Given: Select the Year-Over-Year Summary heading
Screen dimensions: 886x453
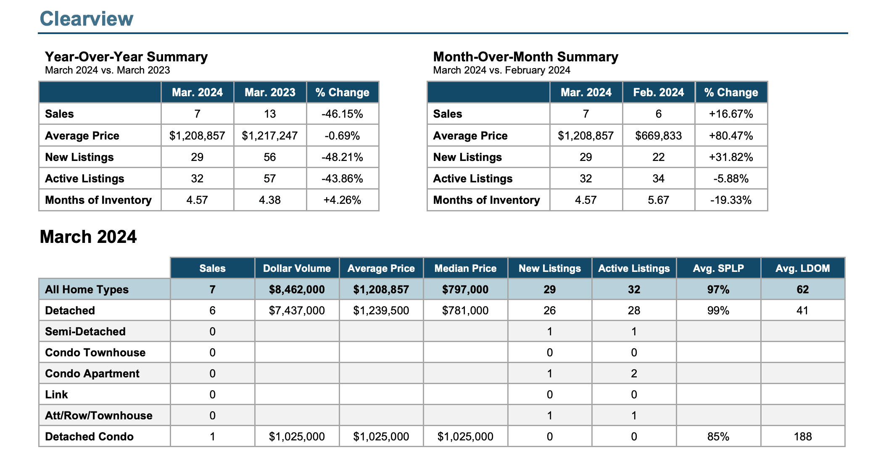Looking at the screenshot, I should click(x=126, y=57).
